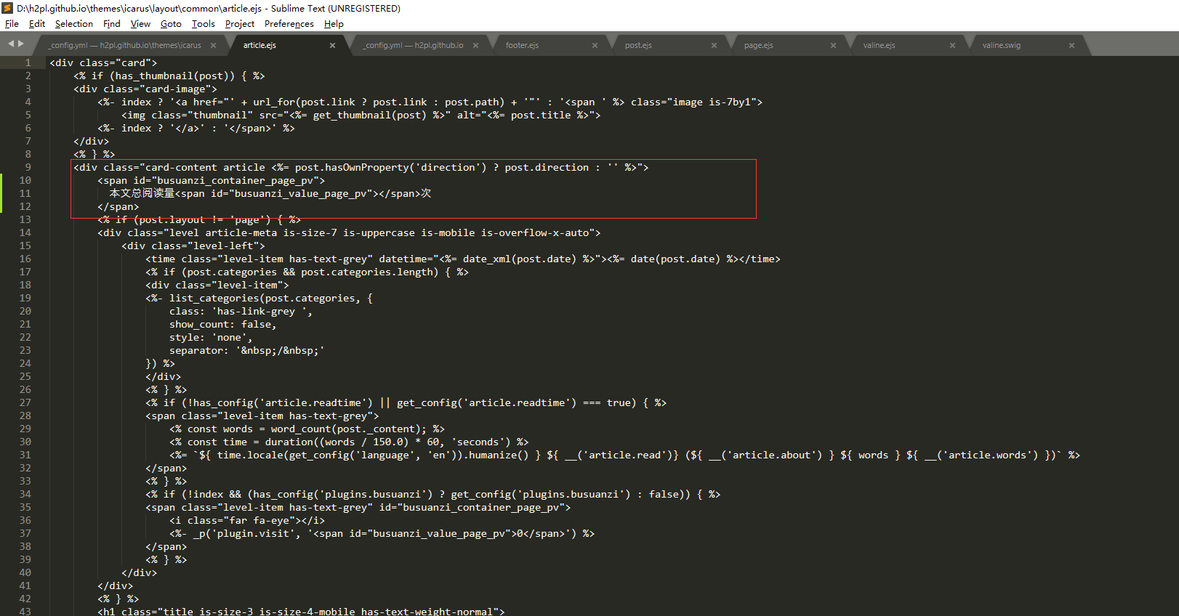This screenshot has width=1179, height=616.
Task: Open the Find menu
Action: (x=111, y=24)
